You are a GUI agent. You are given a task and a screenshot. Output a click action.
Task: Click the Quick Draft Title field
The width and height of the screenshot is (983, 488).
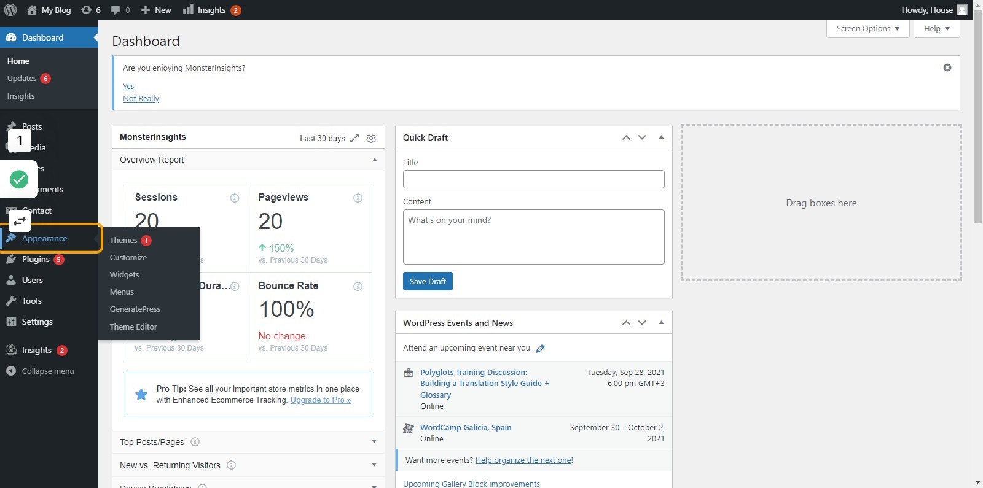pos(534,179)
